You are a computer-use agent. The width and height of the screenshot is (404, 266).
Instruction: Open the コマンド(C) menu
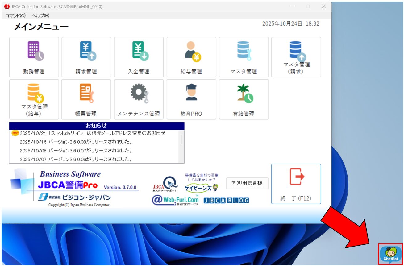[15, 16]
